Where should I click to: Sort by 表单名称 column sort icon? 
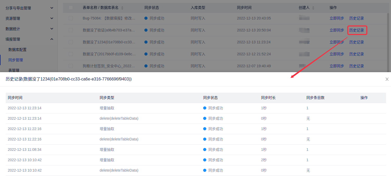pos(122,8)
